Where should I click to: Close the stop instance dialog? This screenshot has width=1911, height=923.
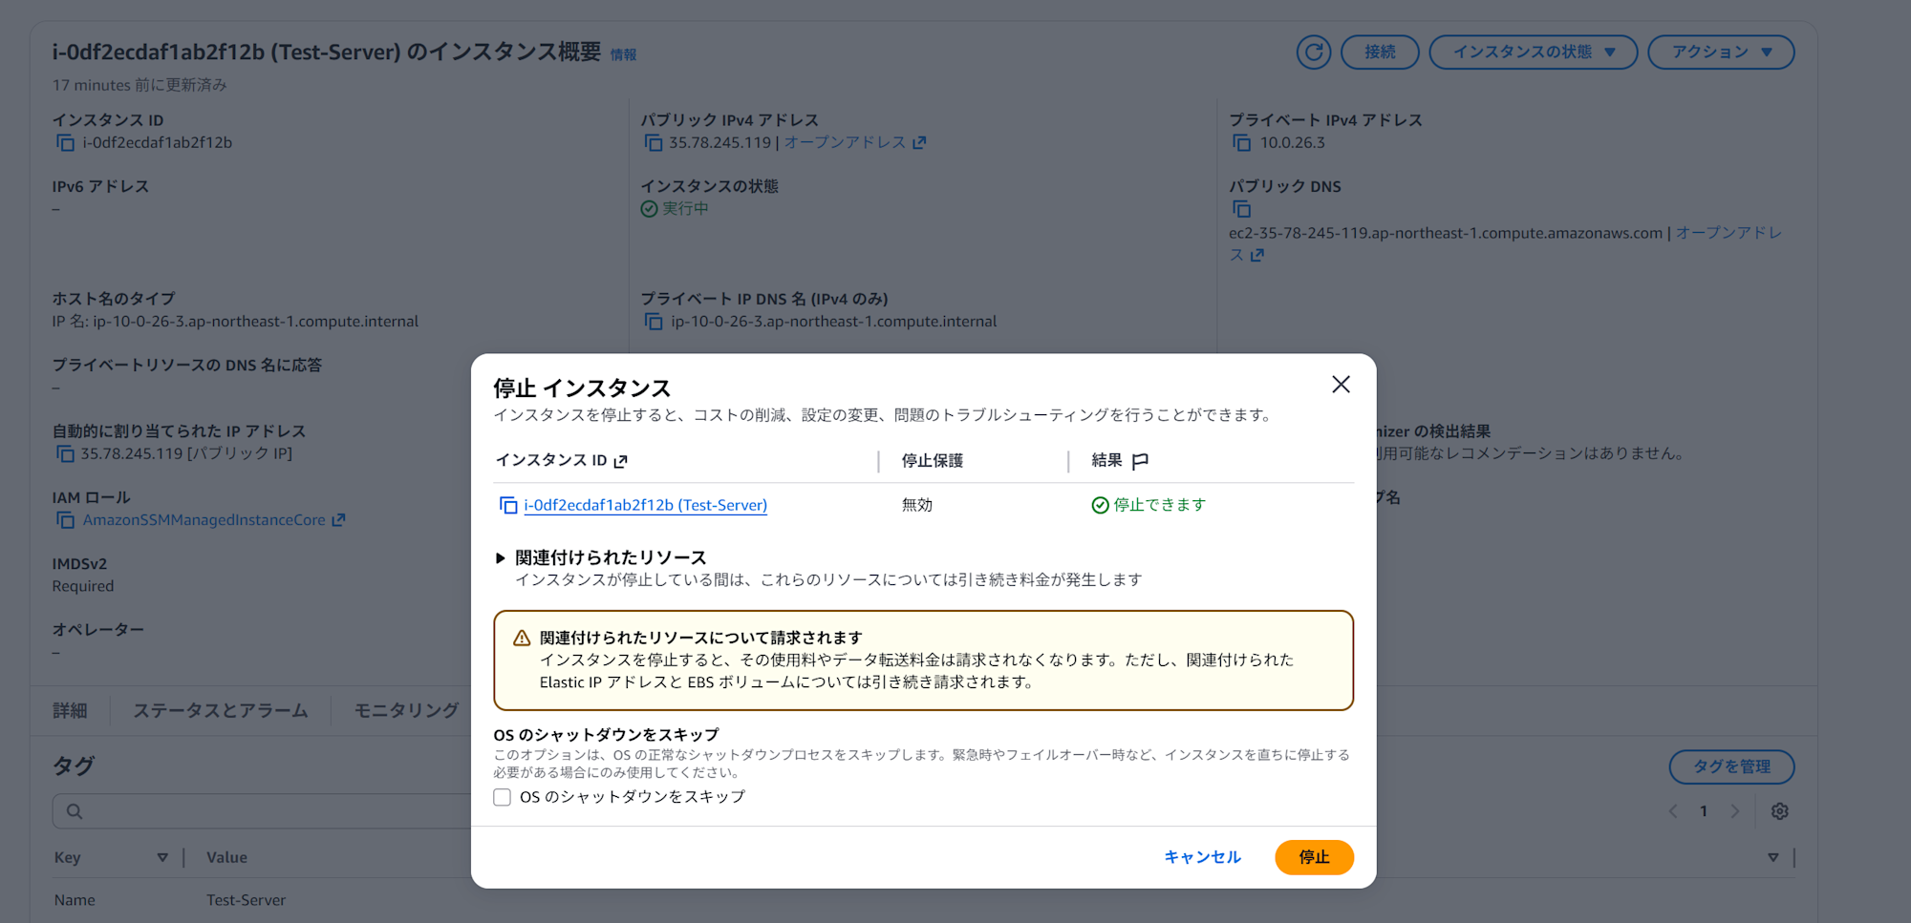click(1341, 384)
